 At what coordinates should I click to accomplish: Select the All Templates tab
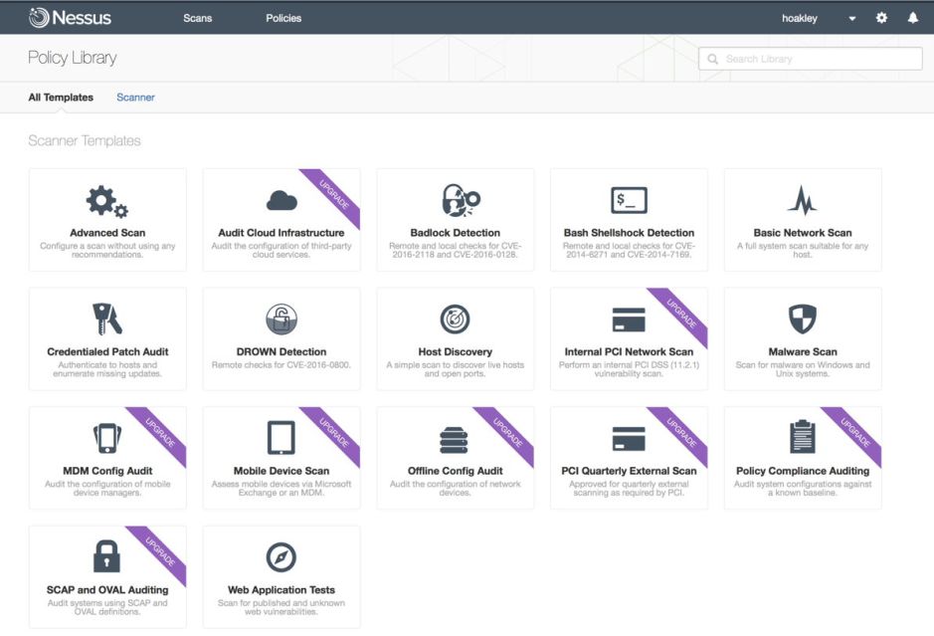click(x=61, y=98)
